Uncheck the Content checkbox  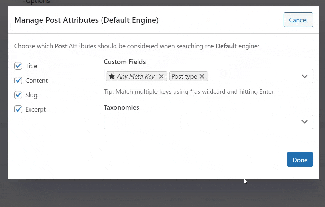click(18, 80)
